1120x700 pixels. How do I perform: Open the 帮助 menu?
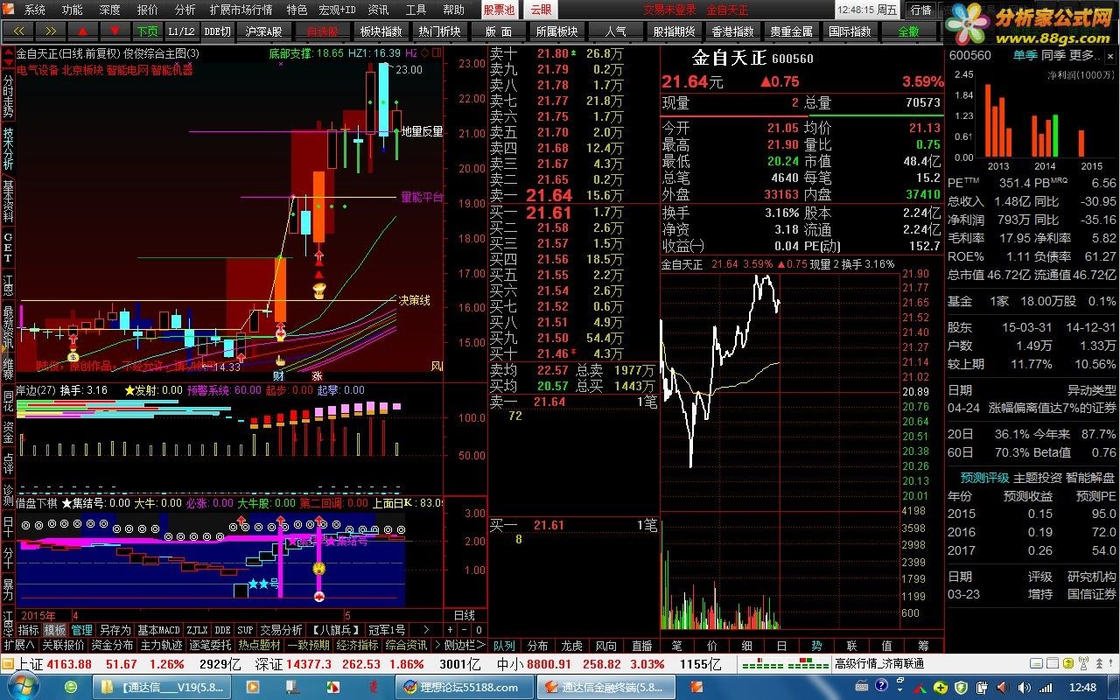coord(454,10)
